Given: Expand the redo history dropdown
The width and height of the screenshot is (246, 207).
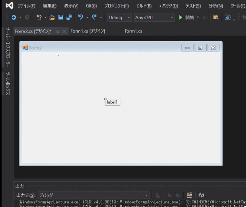Looking at the screenshot, I should 101,17.
